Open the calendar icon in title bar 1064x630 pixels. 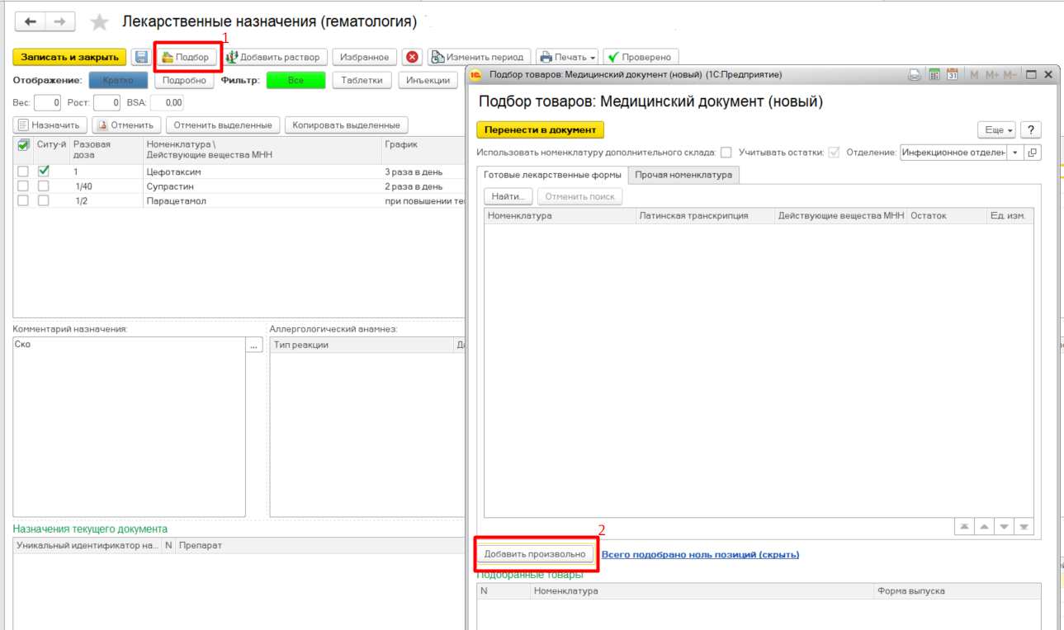pos(952,75)
